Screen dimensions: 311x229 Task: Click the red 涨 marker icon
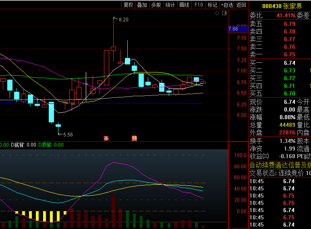click(106, 138)
